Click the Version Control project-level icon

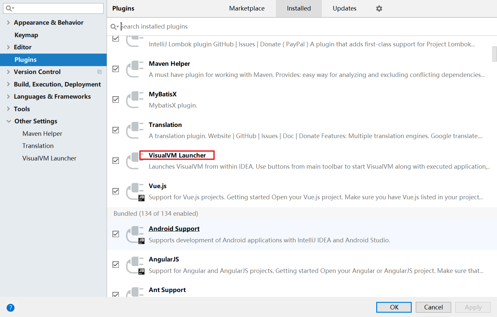pyautogui.click(x=99, y=72)
